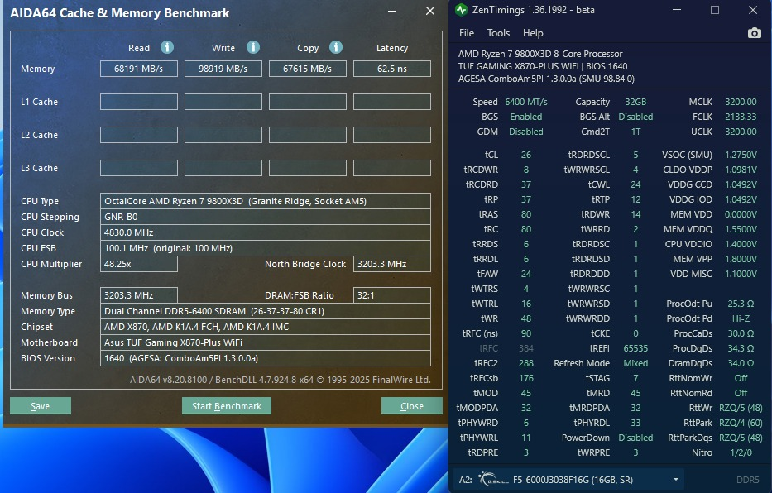Click the Write info icon in AIDA64
Viewport: 772px width, 493px height.
pos(253,47)
